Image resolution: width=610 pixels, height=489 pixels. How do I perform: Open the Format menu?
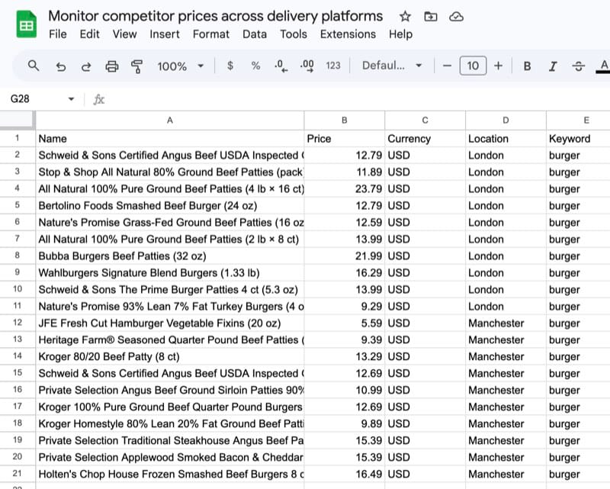click(211, 34)
